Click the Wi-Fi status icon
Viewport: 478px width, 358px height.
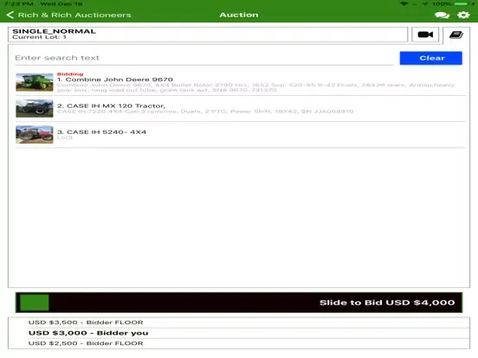point(404,3)
